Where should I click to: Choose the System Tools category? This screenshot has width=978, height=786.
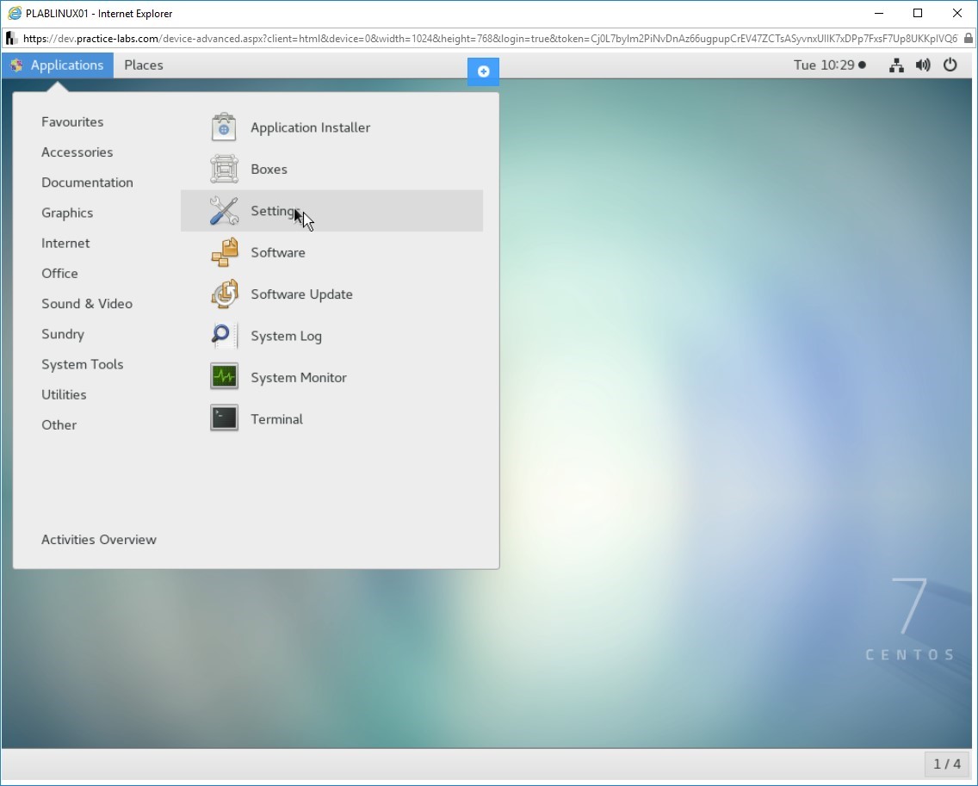(82, 364)
